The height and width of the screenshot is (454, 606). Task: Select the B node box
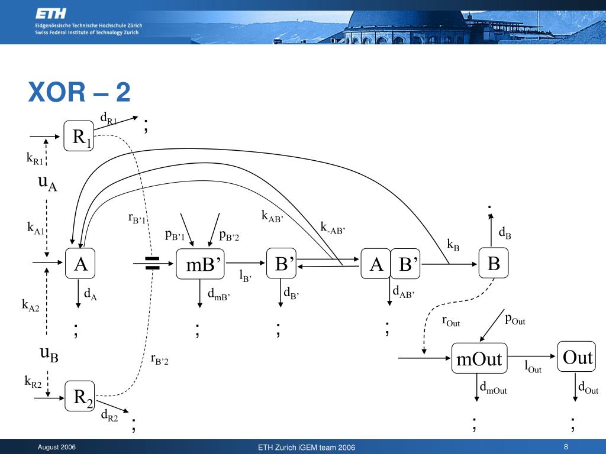pyautogui.click(x=494, y=263)
